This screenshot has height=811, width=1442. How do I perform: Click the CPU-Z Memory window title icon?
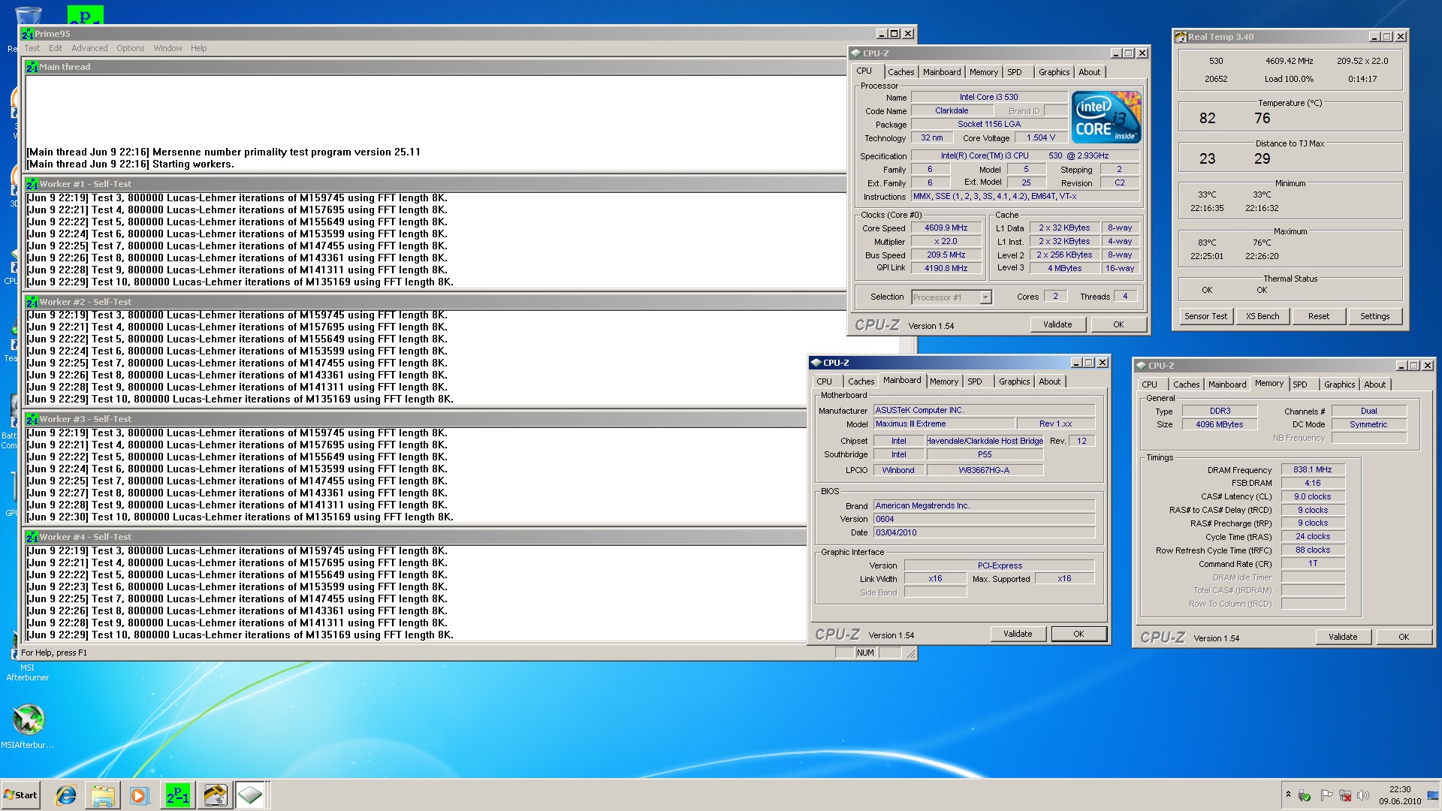(1142, 366)
